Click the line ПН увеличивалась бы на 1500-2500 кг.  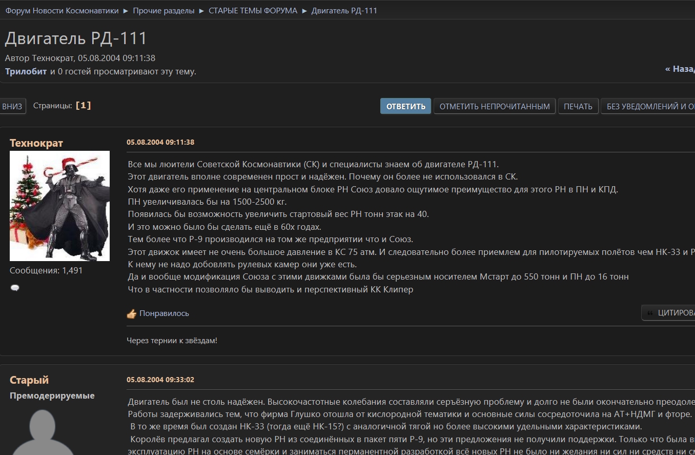tap(207, 202)
